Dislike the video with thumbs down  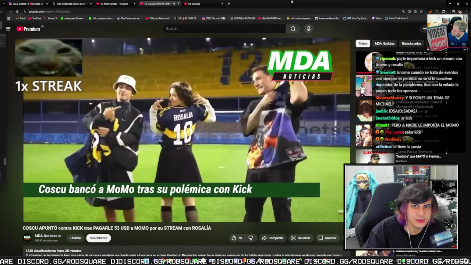coord(251,238)
